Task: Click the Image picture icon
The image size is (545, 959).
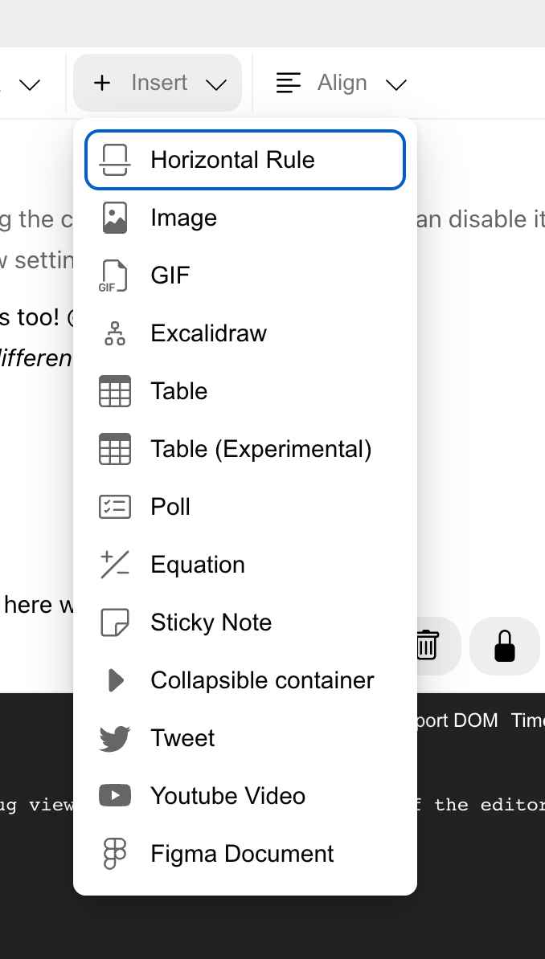Action: click(115, 218)
